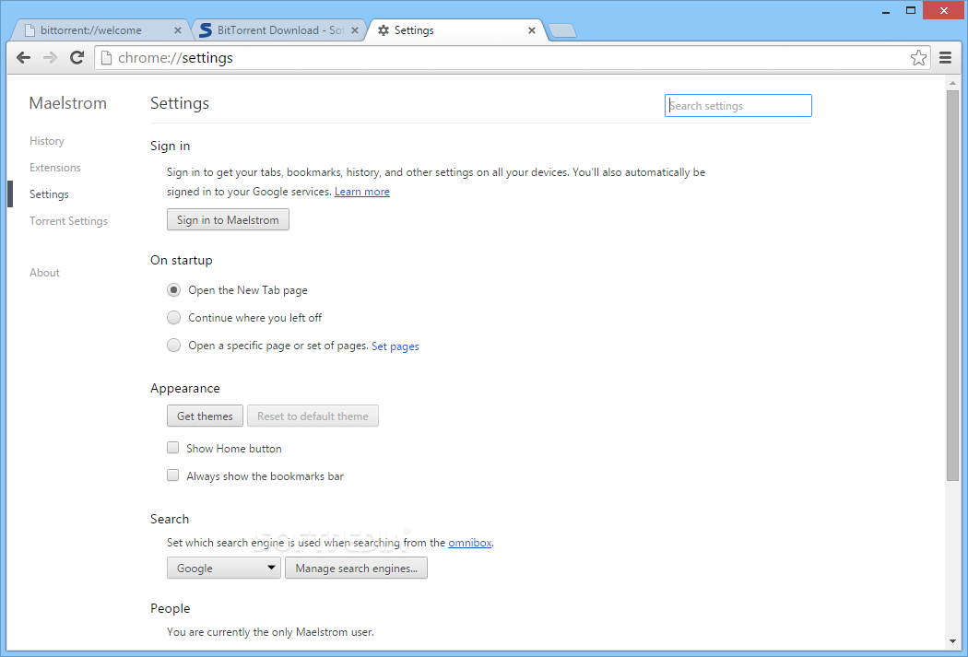Go back with the browser back arrow

click(23, 57)
